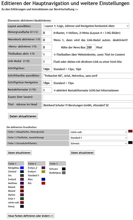This screenshot has width=133, height=220.
Task: Click the dark red swatch beside Farbe 1 dropdown
Action: [x=130, y=131]
